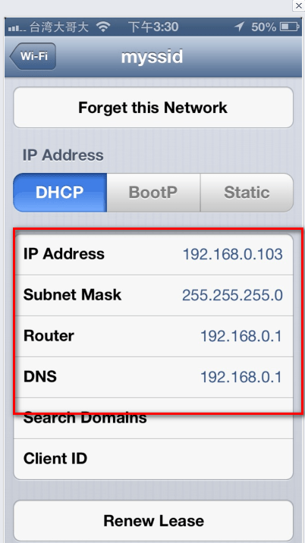Image resolution: width=305 pixels, height=543 pixels.
Task: Tap the Renew Lease button
Action: click(x=153, y=520)
